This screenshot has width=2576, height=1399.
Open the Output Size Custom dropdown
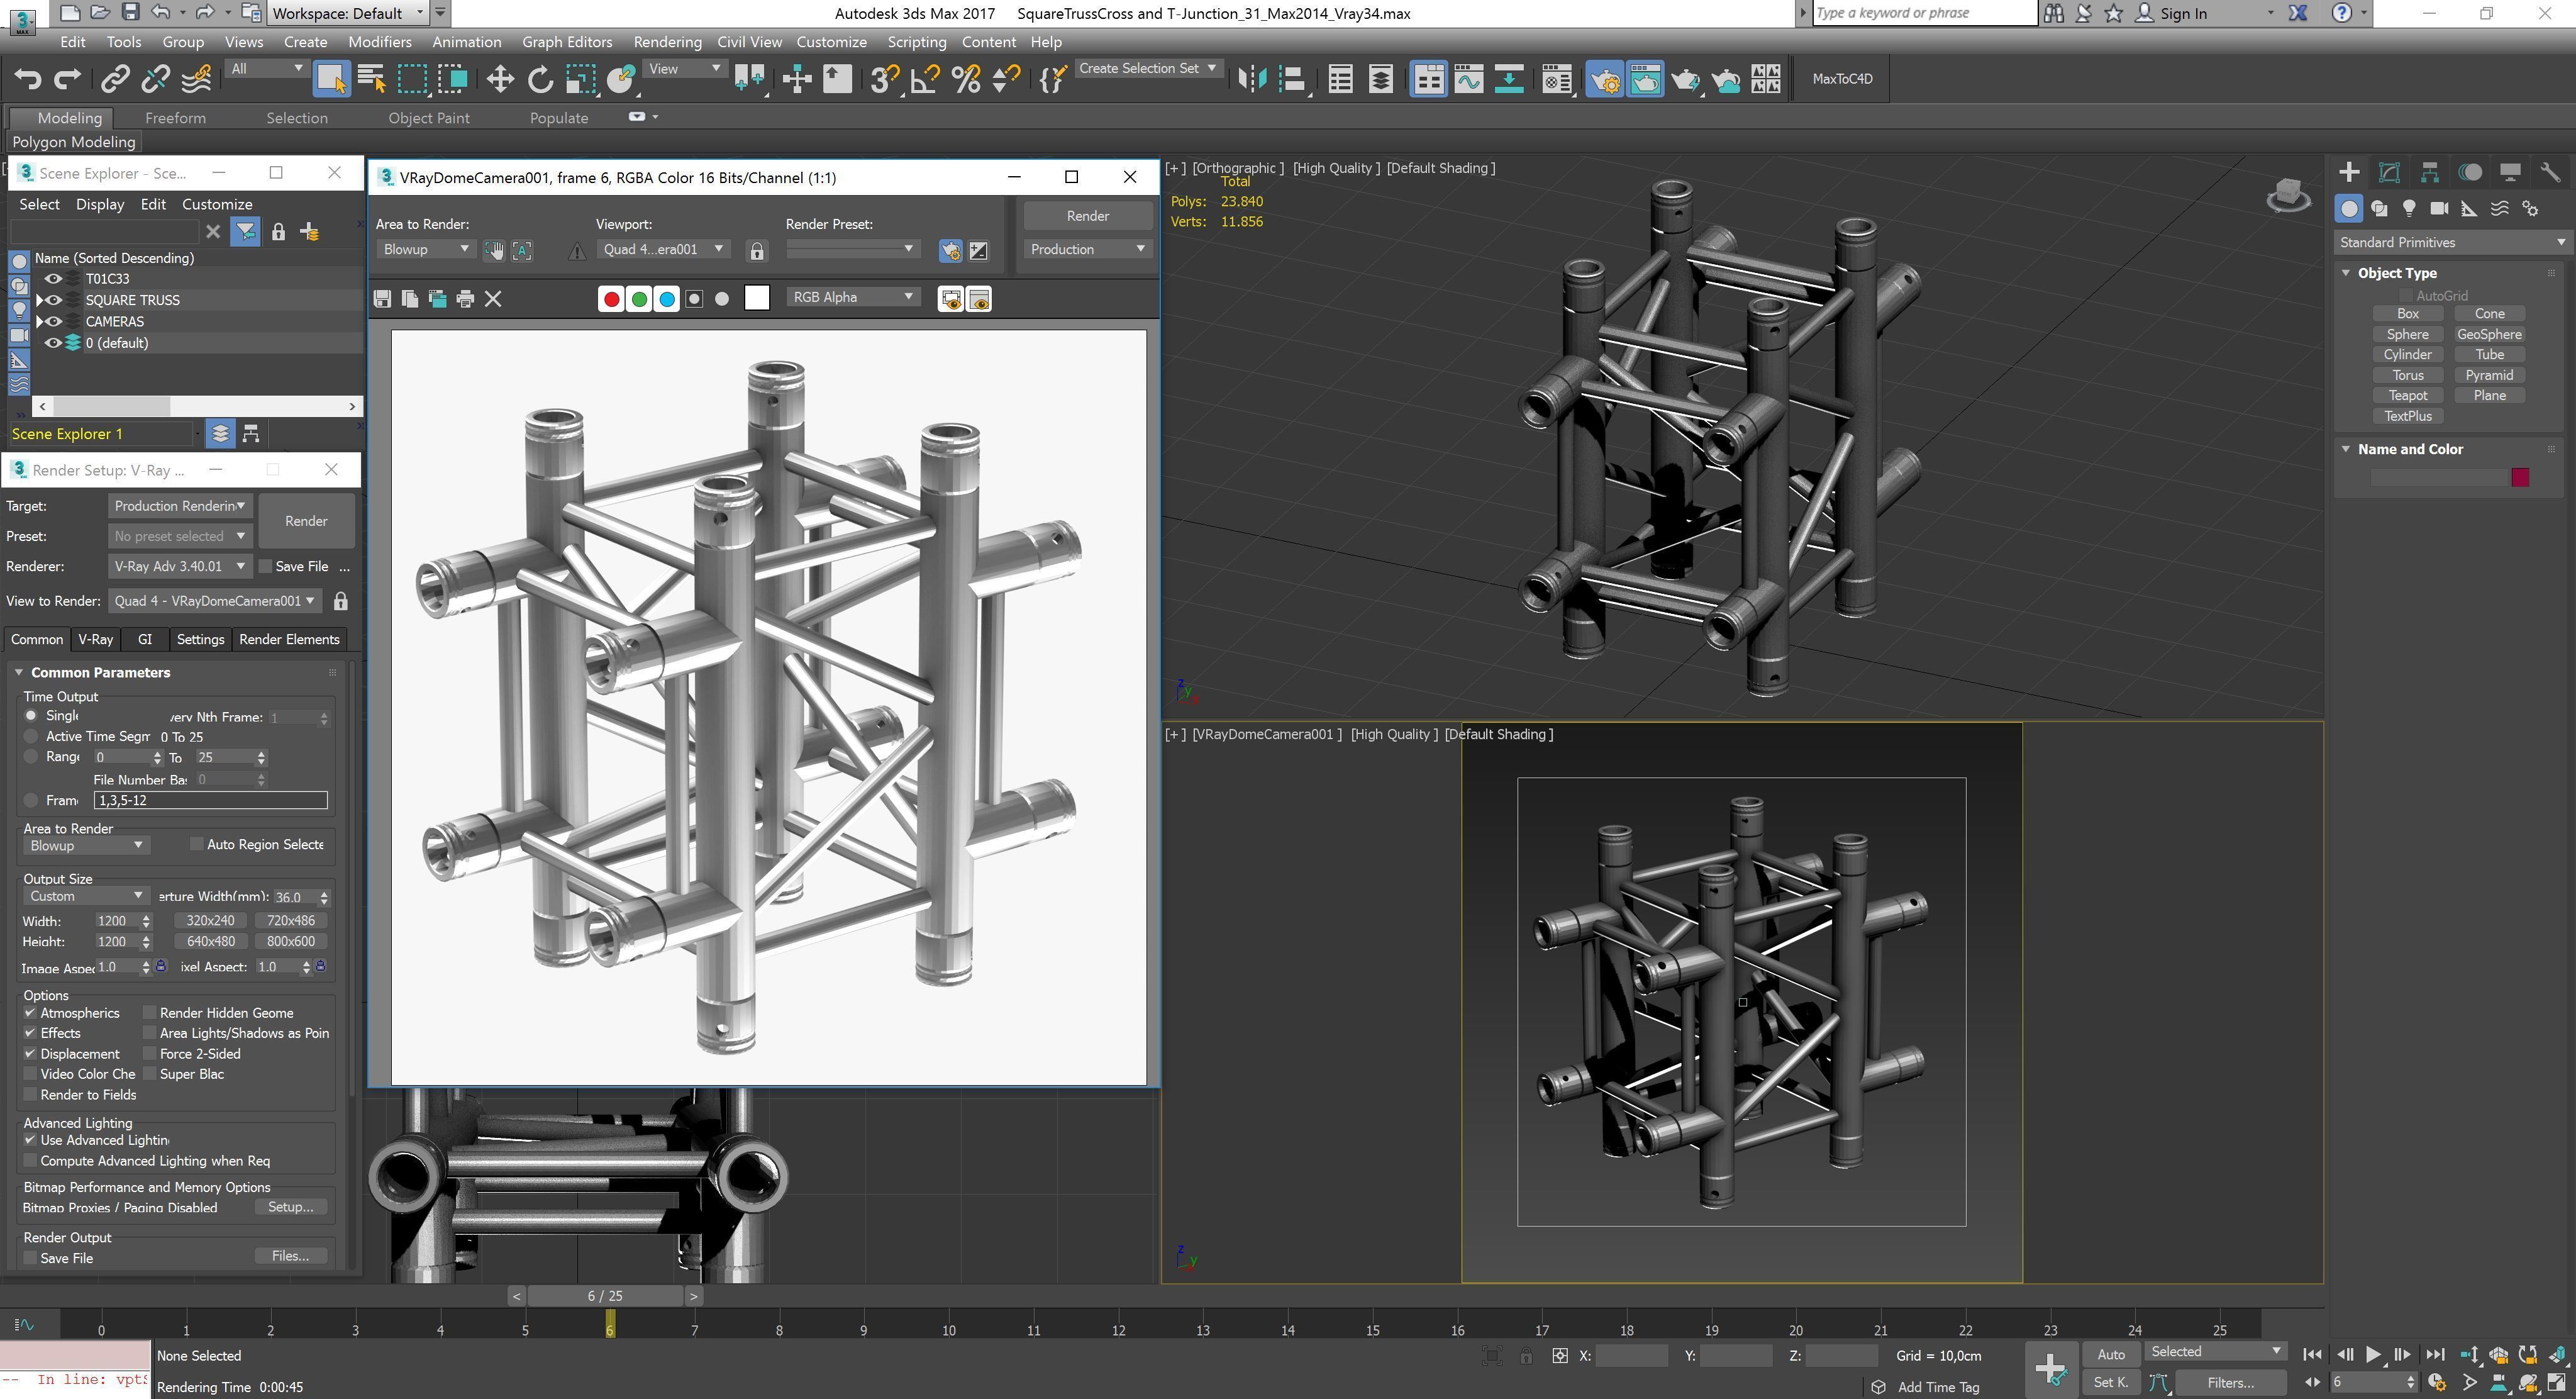pos(86,896)
